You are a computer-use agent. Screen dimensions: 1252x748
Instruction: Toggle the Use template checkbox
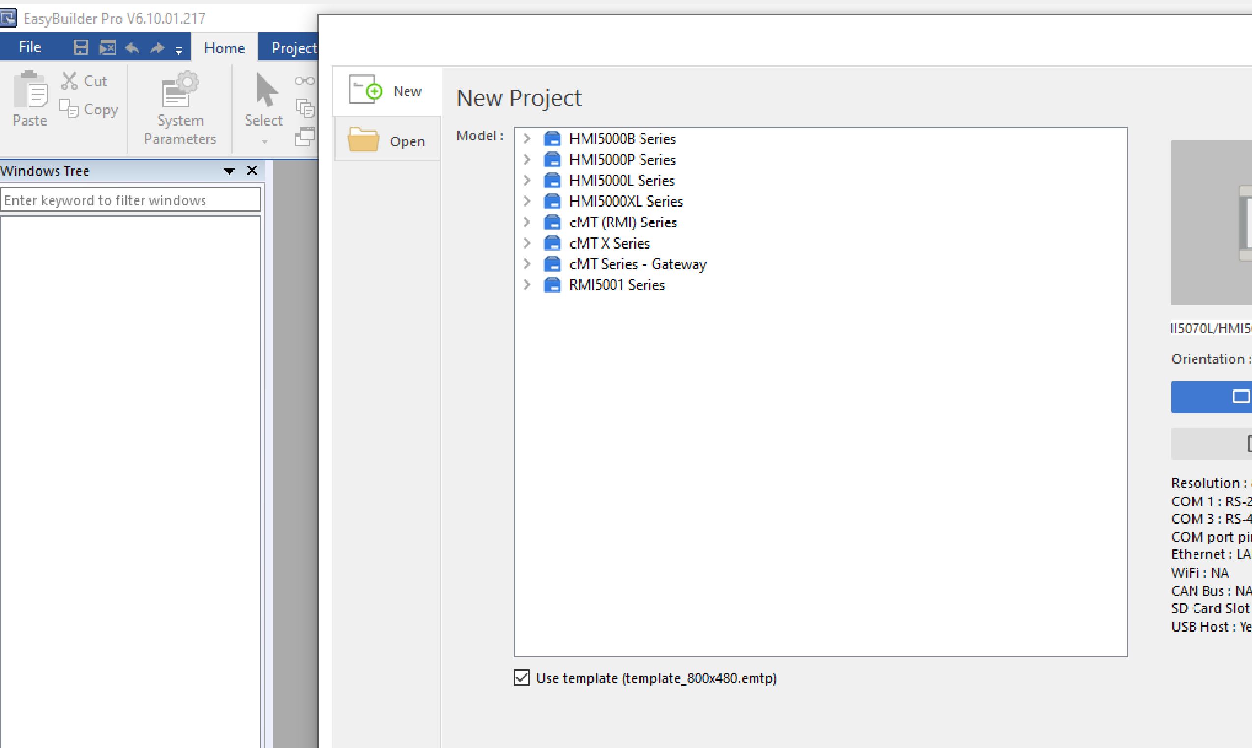click(522, 678)
